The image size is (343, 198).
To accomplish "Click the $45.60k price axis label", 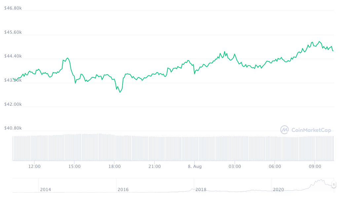I will pyautogui.click(x=13, y=32).
